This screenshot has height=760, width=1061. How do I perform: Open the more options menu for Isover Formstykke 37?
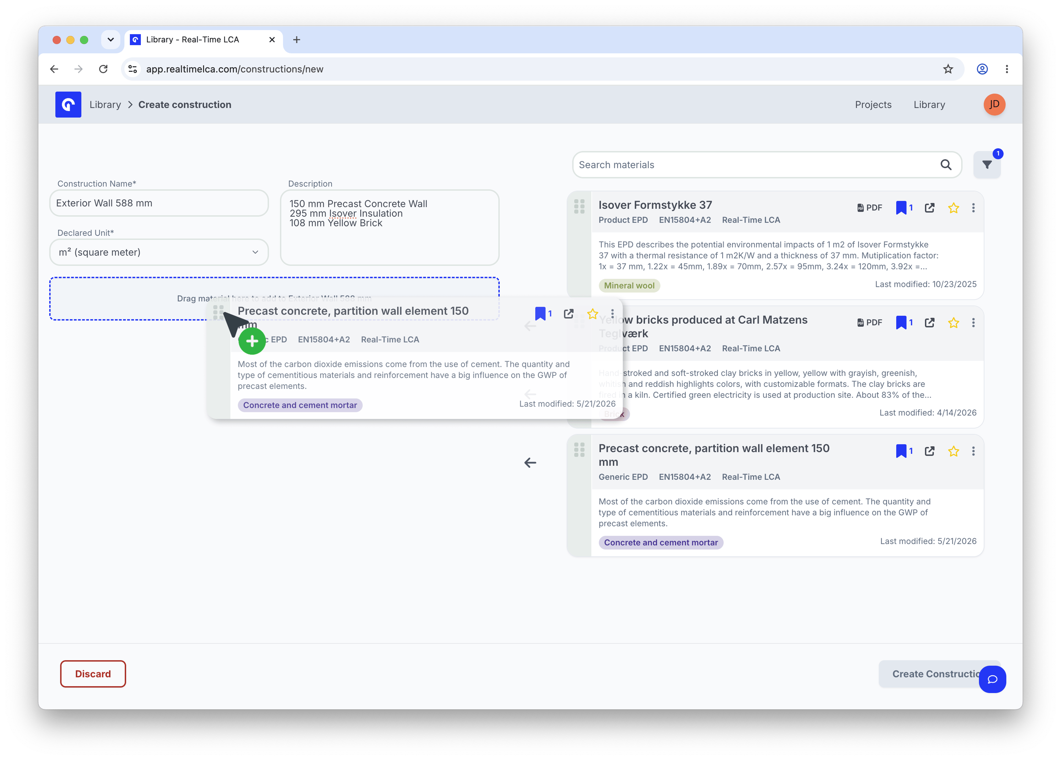coord(973,208)
